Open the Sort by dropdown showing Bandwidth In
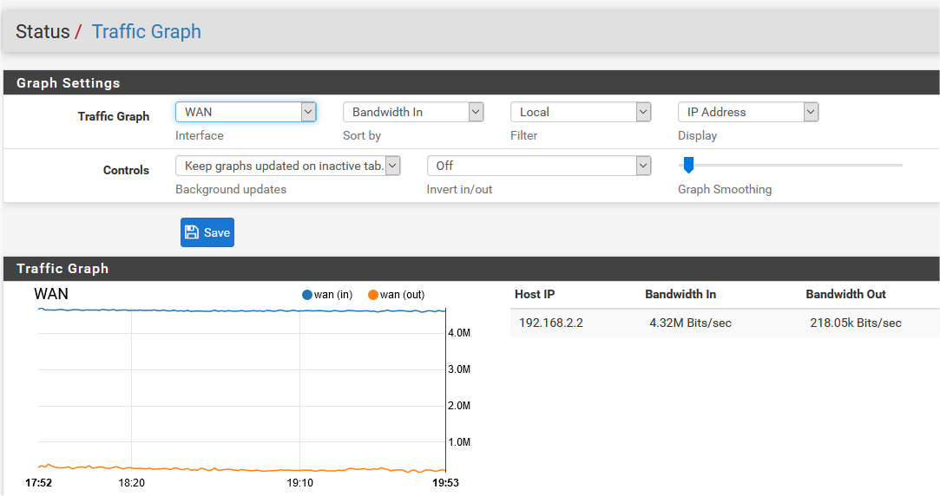940x496 pixels. coord(413,112)
